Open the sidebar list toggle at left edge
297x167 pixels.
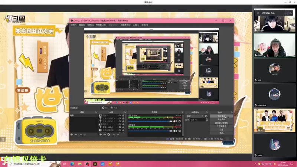click(3, 140)
